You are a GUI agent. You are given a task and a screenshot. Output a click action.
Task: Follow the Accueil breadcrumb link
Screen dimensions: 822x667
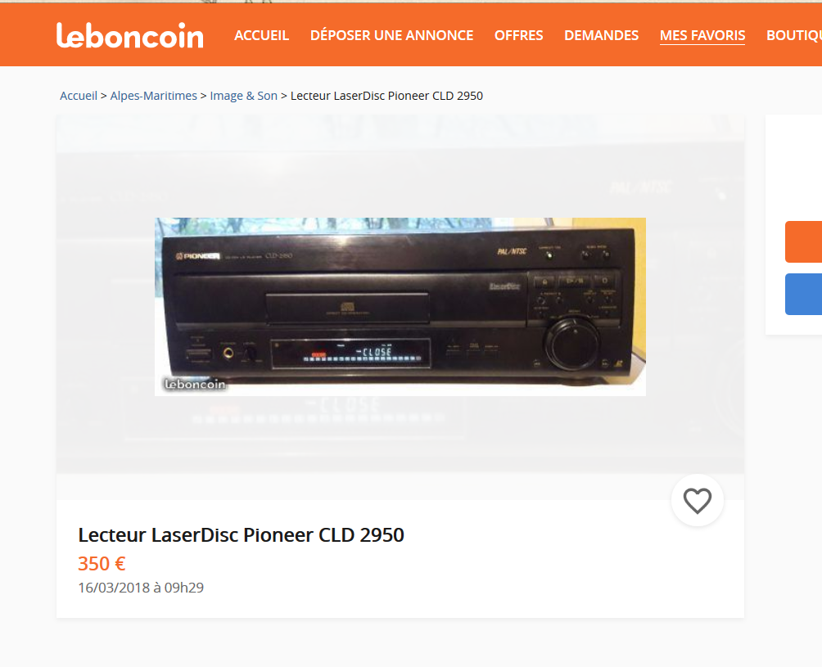pos(79,96)
